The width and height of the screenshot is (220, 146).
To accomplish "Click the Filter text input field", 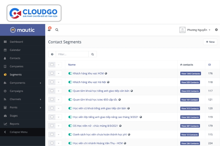I will (72, 54).
